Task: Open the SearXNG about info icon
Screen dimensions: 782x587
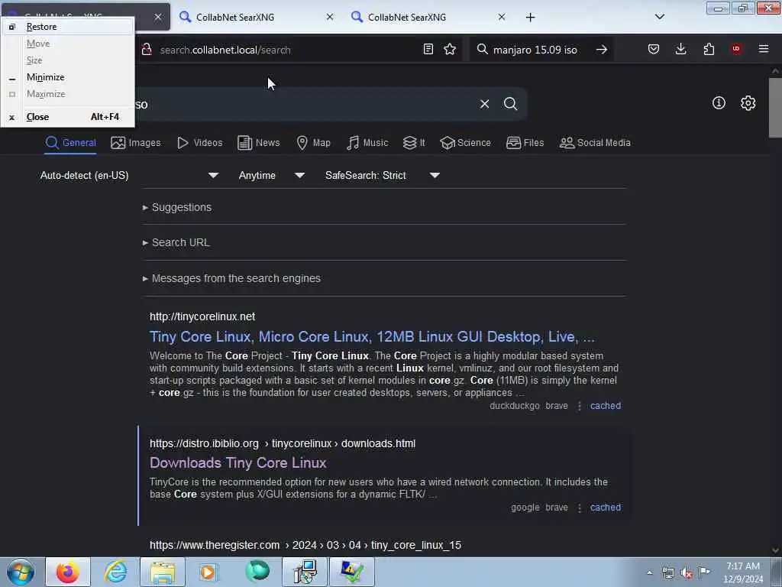Action: click(719, 103)
